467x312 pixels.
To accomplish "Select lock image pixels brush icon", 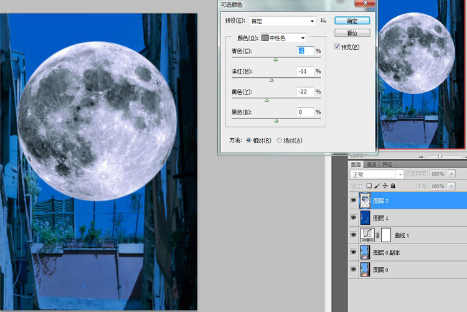I will [x=377, y=186].
